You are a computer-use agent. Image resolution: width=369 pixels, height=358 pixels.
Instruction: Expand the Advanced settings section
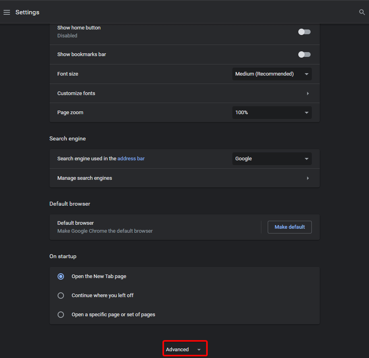(x=178, y=349)
